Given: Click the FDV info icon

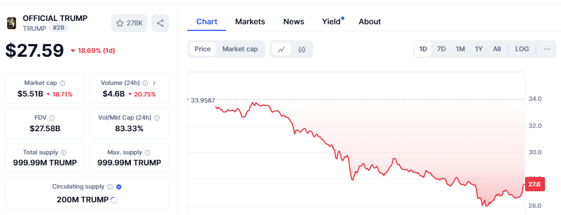Looking at the screenshot, I should pos(52,118).
